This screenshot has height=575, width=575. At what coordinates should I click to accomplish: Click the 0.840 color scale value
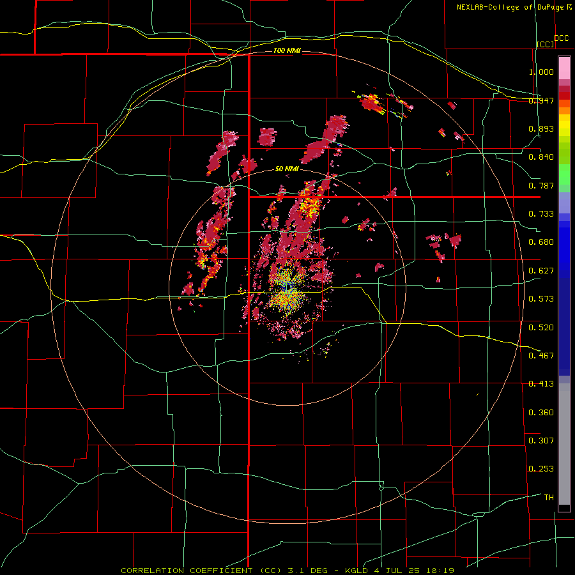[x=541, y=157]
